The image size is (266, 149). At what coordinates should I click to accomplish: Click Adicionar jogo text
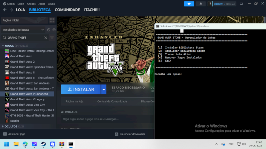click(x=17, y=134)
